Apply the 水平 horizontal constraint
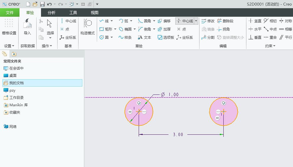The image size is (293, 167). [x=255, y=29]
